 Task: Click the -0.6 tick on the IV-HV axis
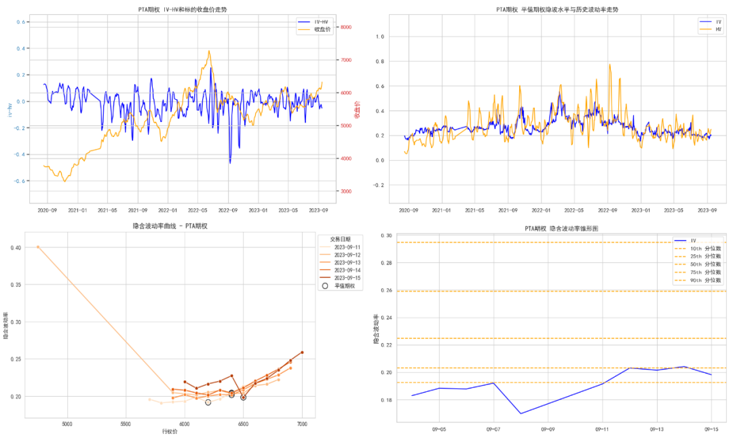tap(19, 181)
